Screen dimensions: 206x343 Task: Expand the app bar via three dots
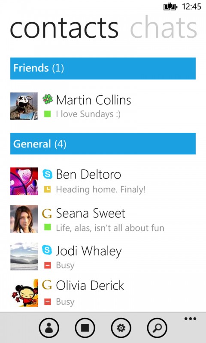pos(190,319)
